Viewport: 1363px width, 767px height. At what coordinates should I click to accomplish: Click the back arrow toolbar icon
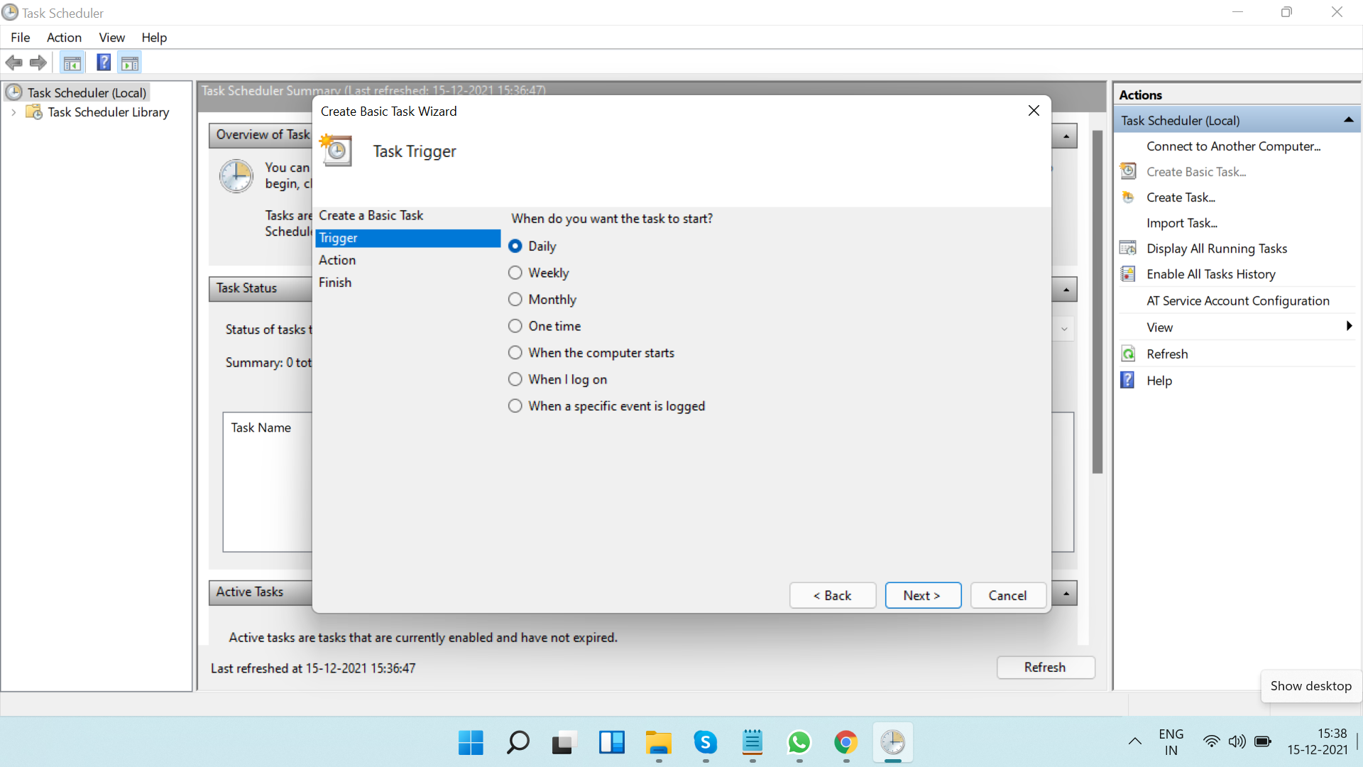pos(13,62)
